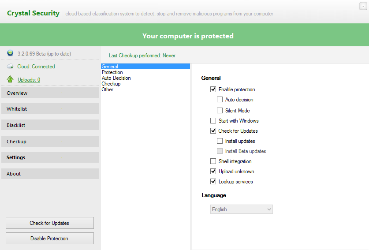Click the cloud connection status icon
Image resolution: width=369 pixels, height=250 pixels.
pyautogui.click(x=10, y=67)
